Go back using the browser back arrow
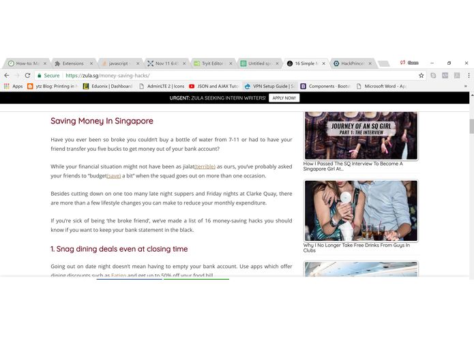Screen dimensions: 474x337 pos(7,76)
